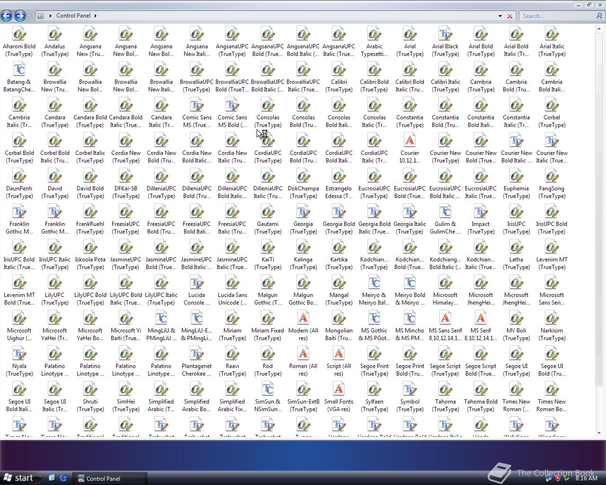Click the search magnifier icon
This screenshot has width=606, height=485.
click(x=599, y=16)
